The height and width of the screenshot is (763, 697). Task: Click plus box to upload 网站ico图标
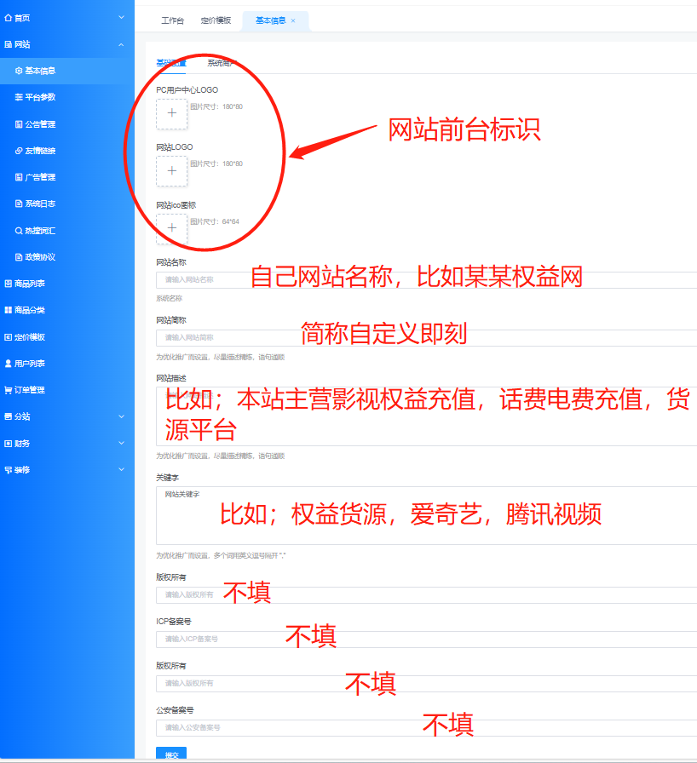[x=171, y=228]
